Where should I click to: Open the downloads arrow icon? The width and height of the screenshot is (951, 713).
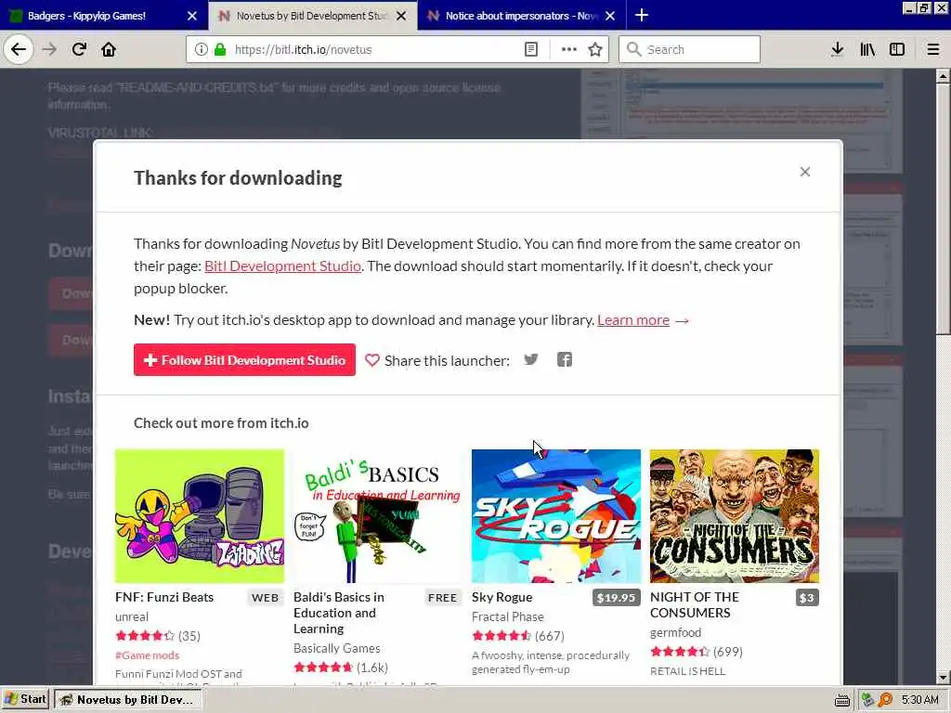point(837,49)
